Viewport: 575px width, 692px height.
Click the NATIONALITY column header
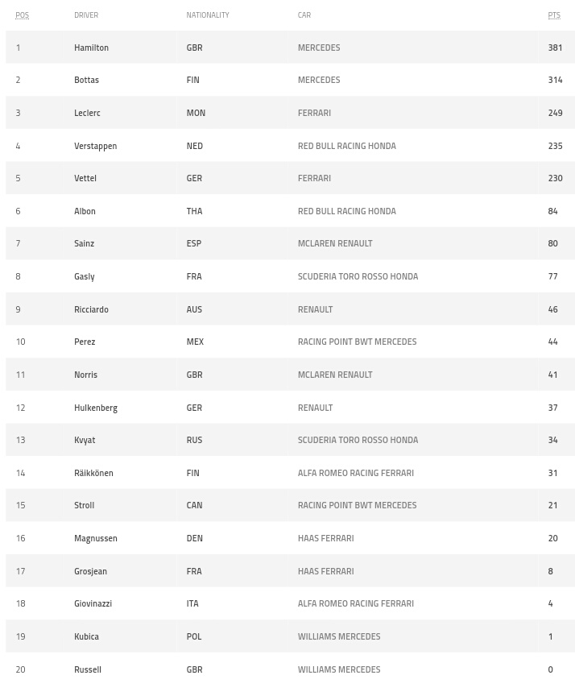[207, 15]
